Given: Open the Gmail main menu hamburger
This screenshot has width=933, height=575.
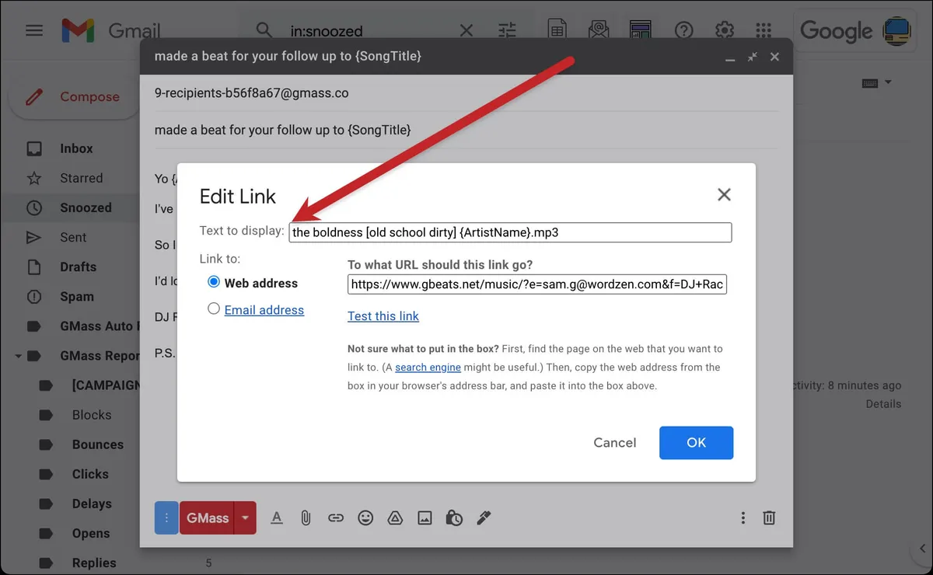Looking at the screenshot, I should [34, 31].
